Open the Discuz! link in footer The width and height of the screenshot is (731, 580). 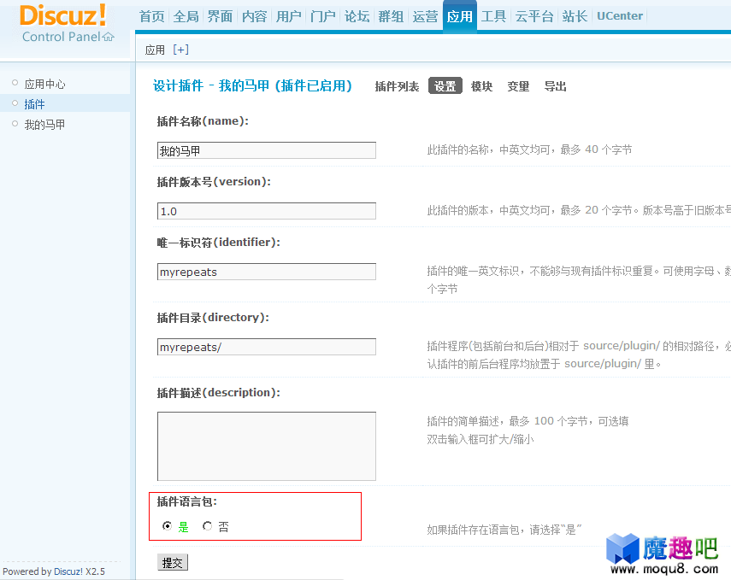68,571
